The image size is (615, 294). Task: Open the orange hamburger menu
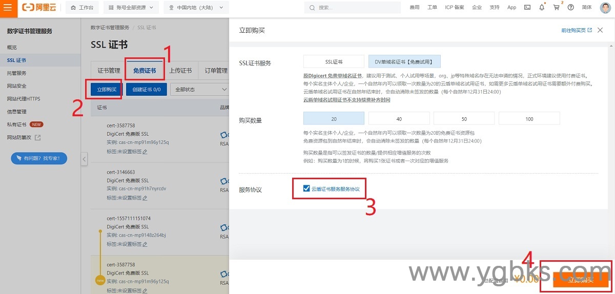coord(8,8)
